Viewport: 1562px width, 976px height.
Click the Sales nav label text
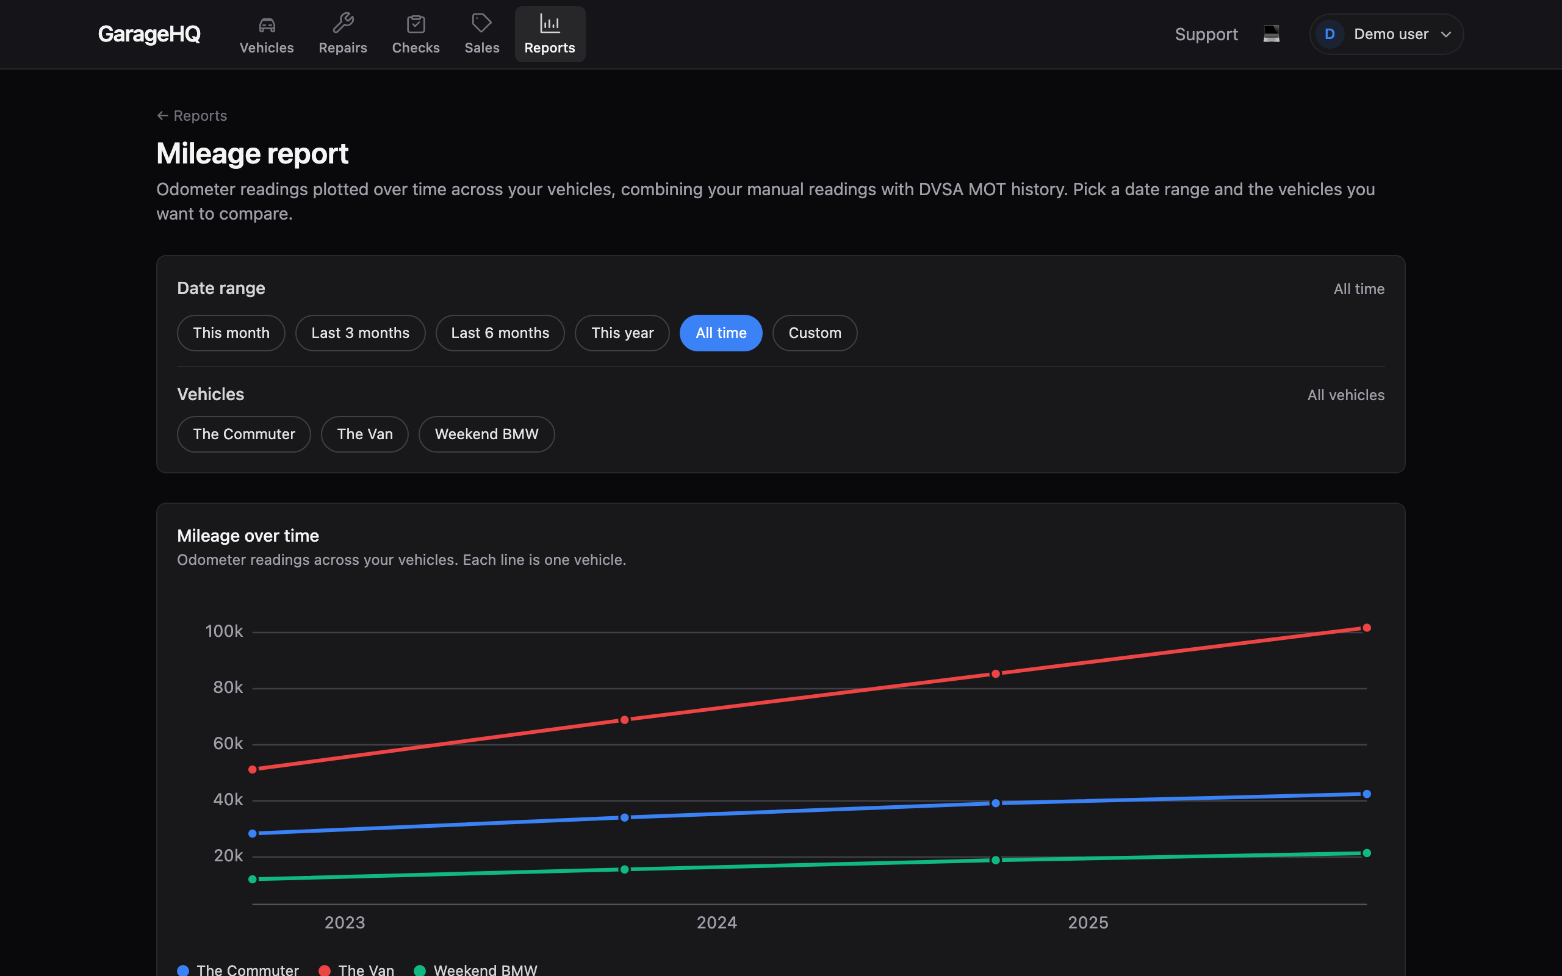click(481, 48)
